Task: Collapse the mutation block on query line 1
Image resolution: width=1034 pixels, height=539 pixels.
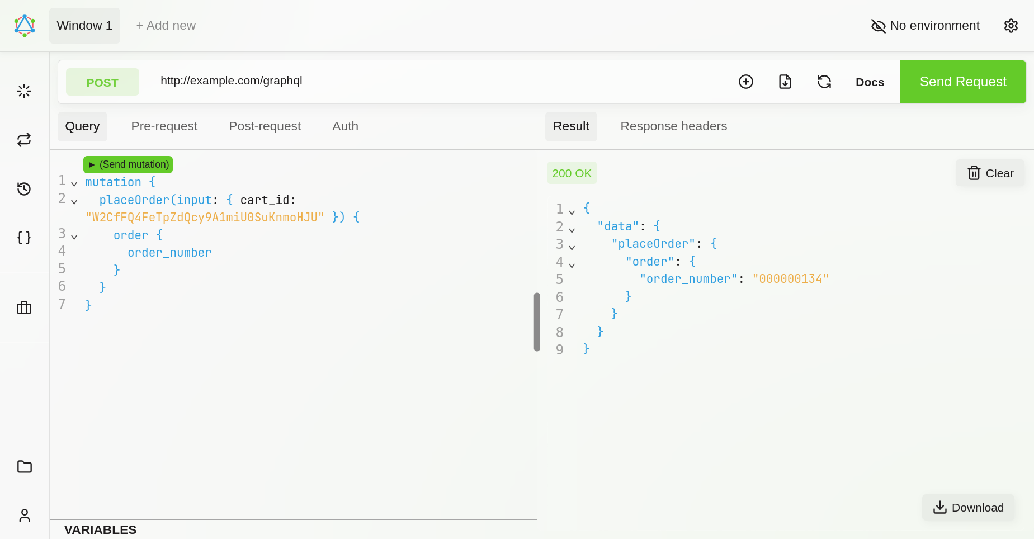Action: [x=74, y=183]
